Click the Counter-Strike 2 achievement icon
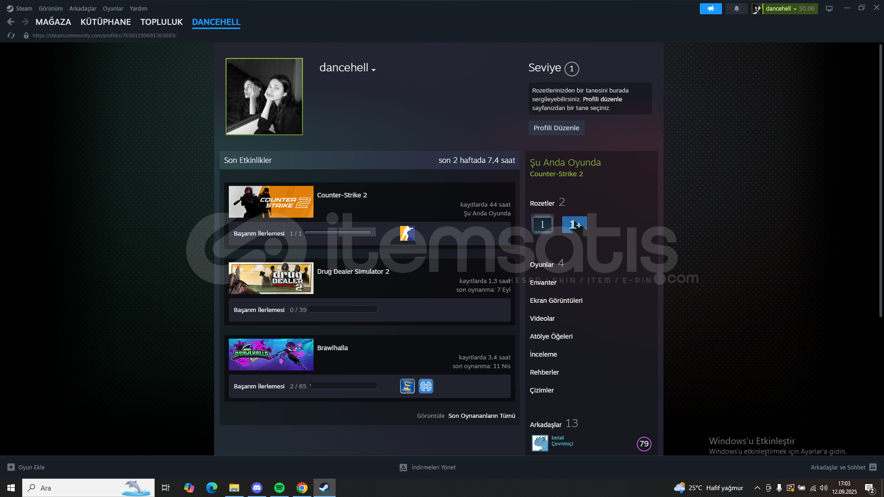 tap(407, 233)
